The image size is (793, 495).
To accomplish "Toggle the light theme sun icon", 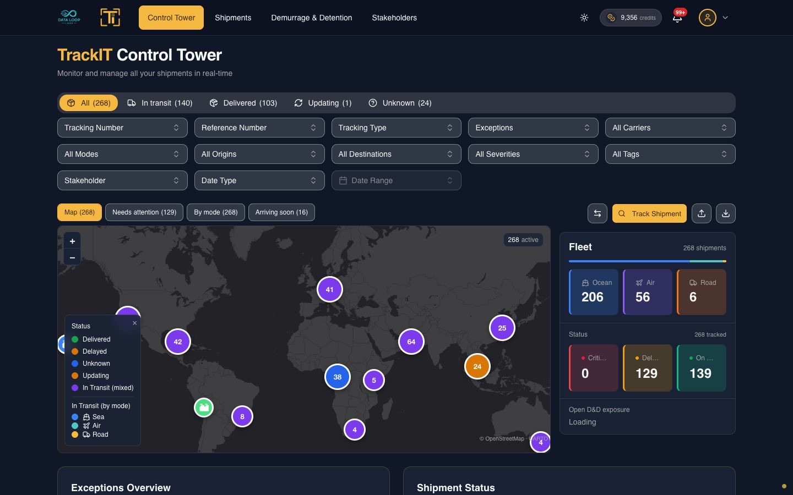I will [584, 18].
